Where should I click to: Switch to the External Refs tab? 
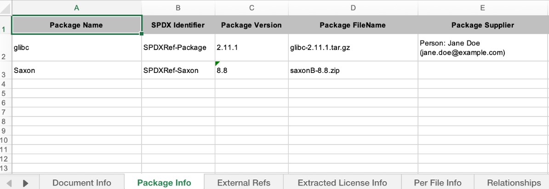coord(244,183)
